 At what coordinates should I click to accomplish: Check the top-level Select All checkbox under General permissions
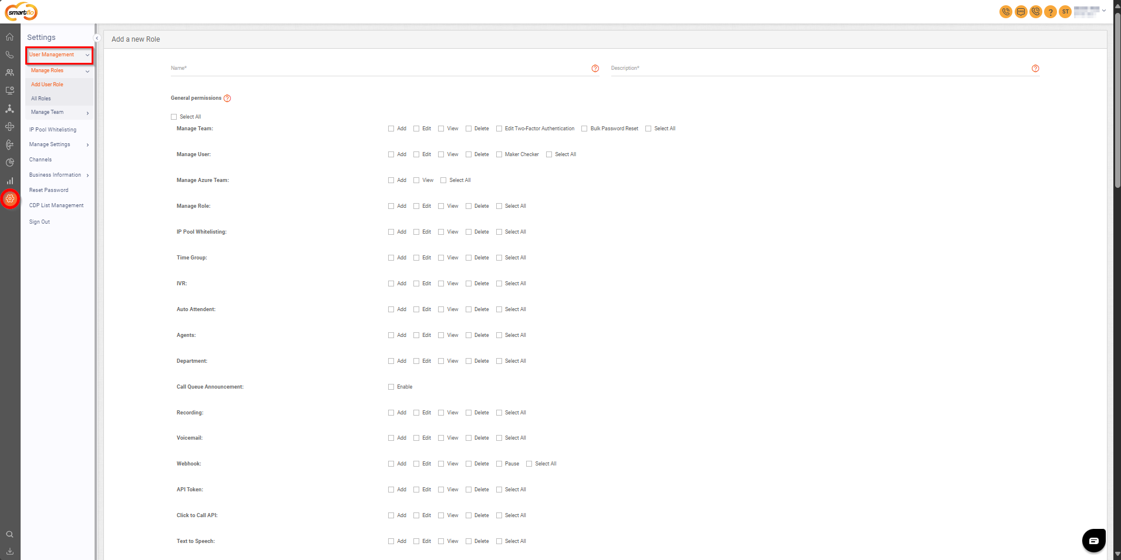[174, 117]
